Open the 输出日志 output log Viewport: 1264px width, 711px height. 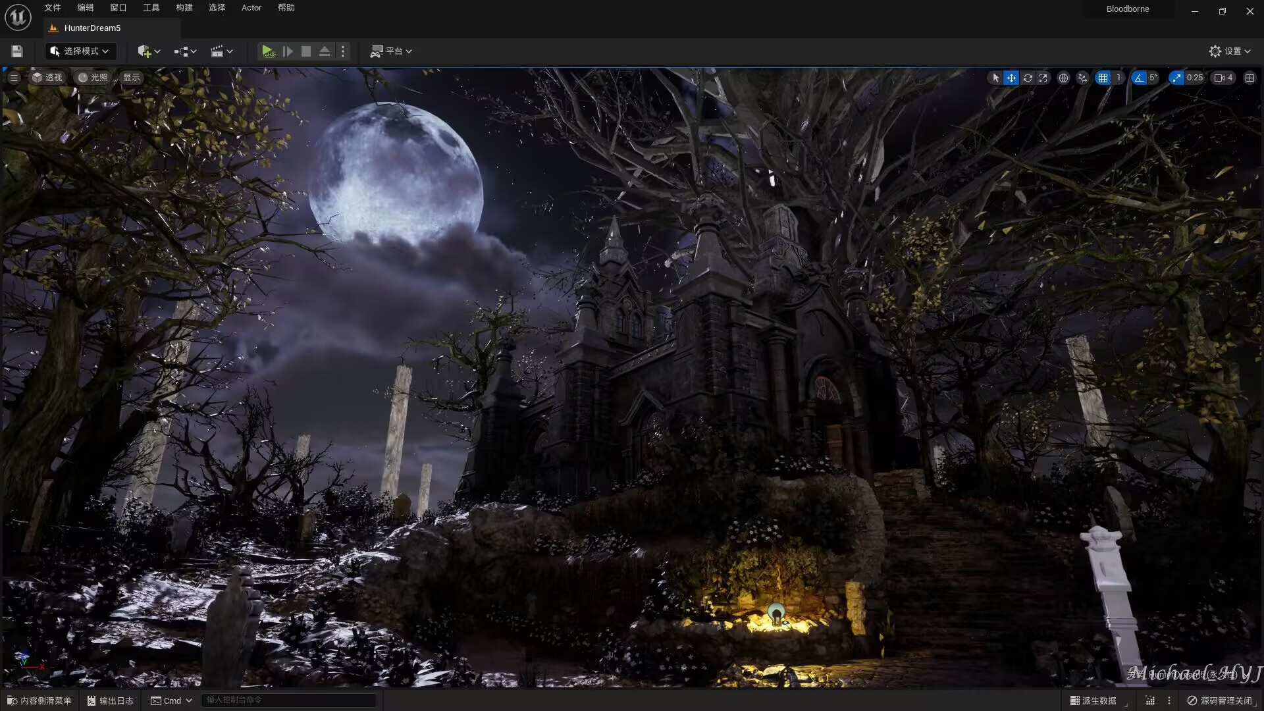[x=111, y=700]
